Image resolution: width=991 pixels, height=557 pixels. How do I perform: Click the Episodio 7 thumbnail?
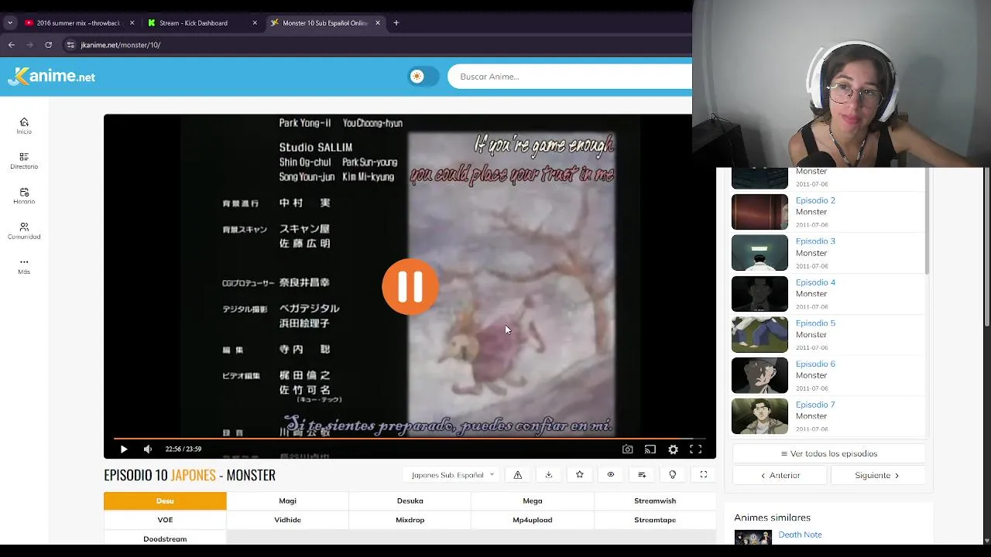click(760, 416)
